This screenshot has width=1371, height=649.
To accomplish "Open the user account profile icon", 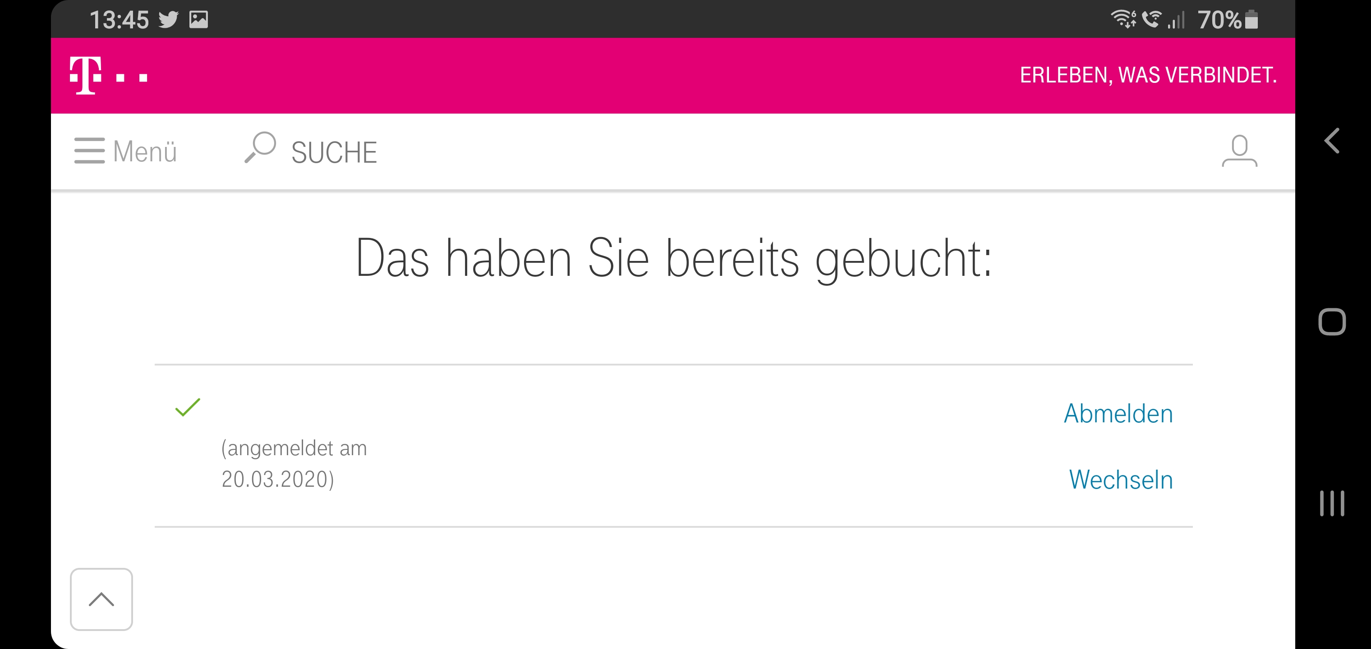I will pos(1240,151).
